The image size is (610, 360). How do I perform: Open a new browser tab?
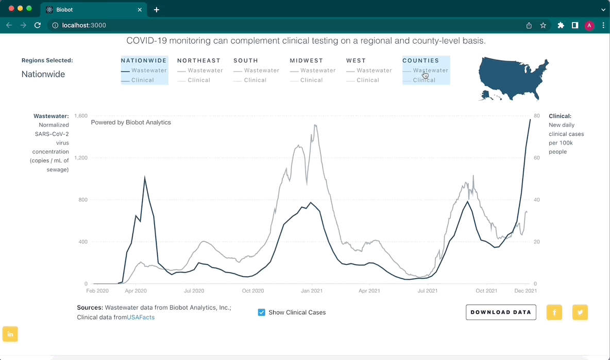coord(157,9)
